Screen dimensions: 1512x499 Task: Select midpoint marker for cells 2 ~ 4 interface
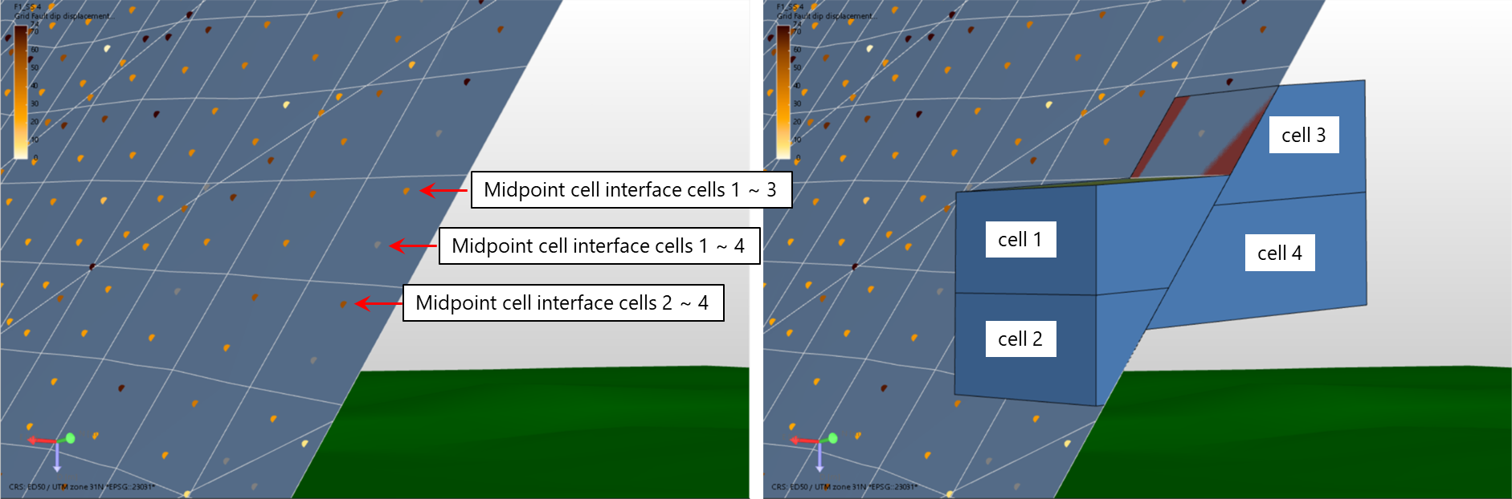(x=344, y=304)
